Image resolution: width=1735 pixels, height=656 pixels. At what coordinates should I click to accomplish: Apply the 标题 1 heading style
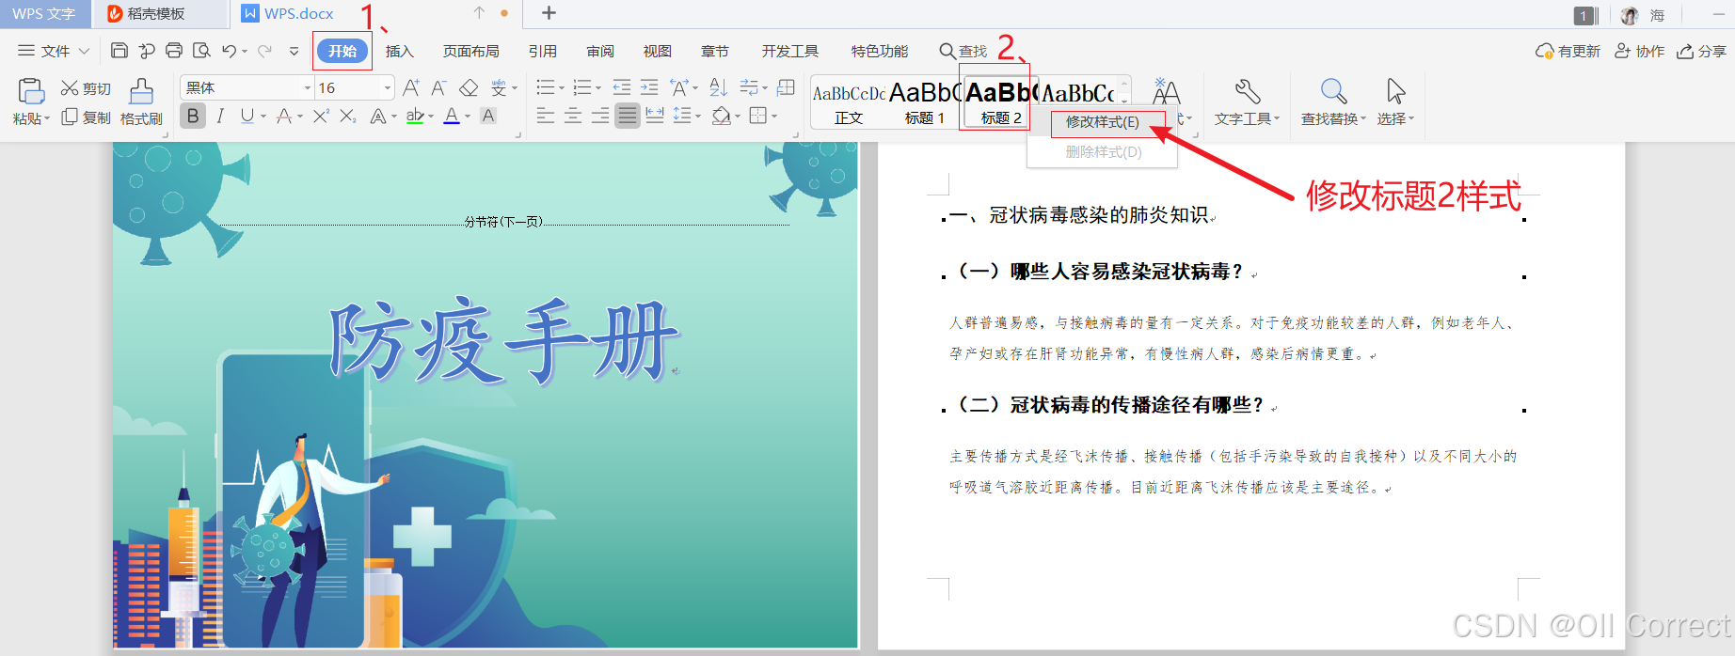[924, 102]
